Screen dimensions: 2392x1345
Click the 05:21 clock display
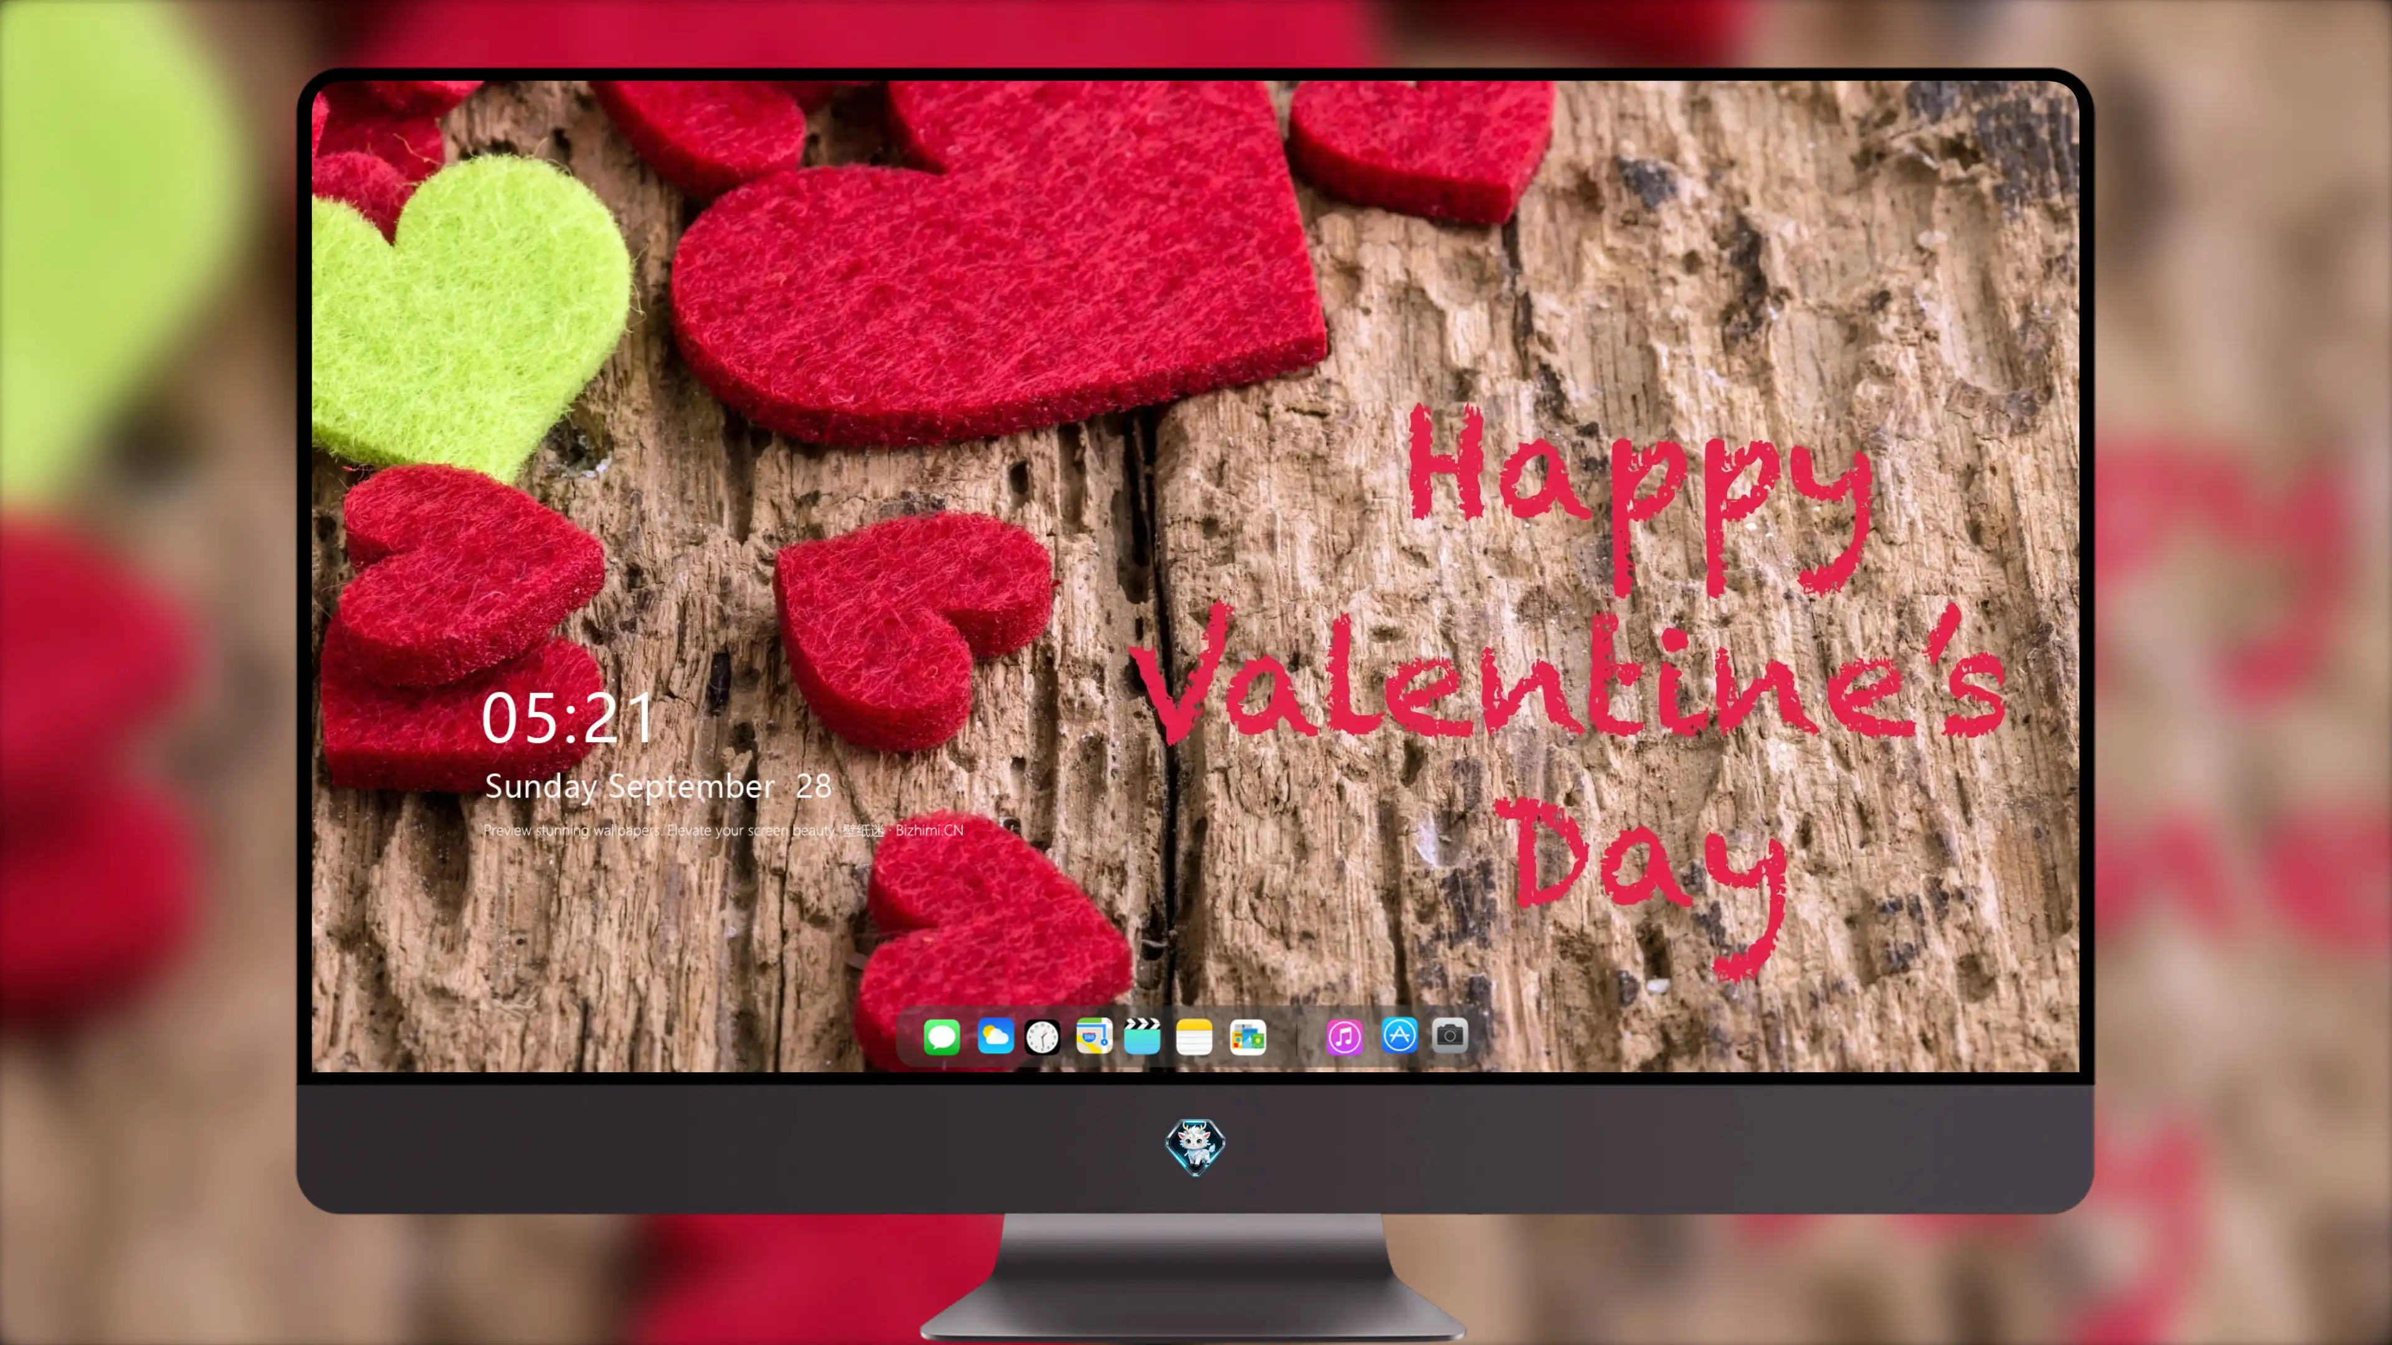click(567, 719)
